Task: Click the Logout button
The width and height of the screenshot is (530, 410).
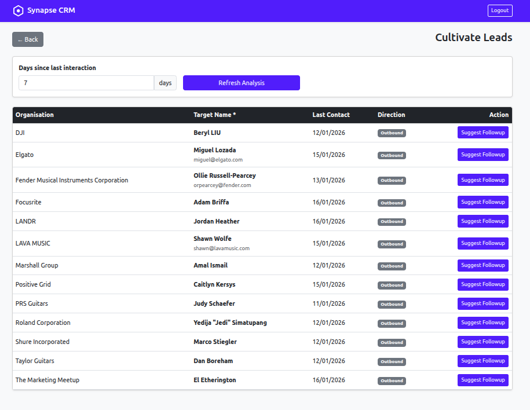Action: [499, 10]
